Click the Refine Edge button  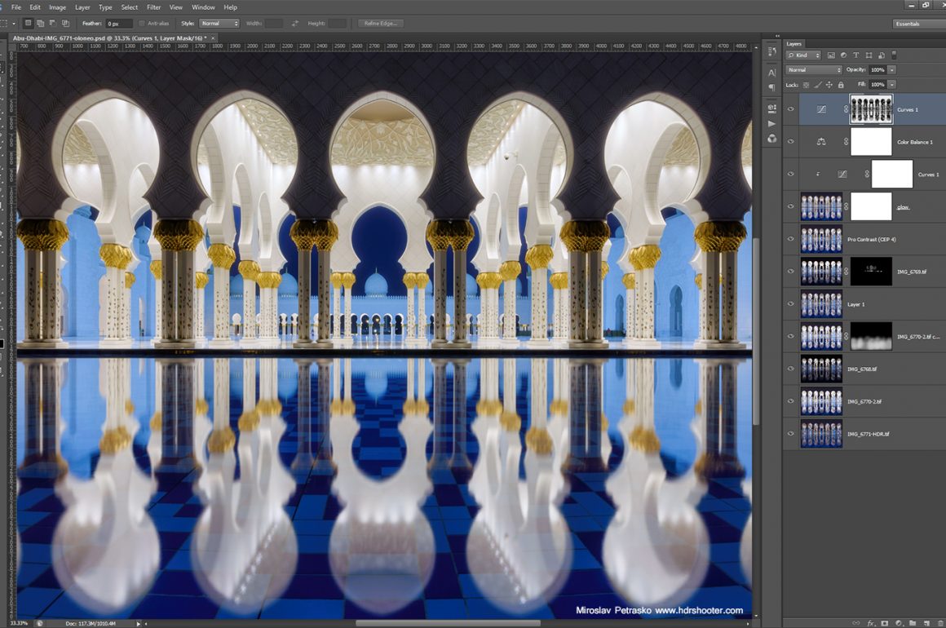coord(380,24)
